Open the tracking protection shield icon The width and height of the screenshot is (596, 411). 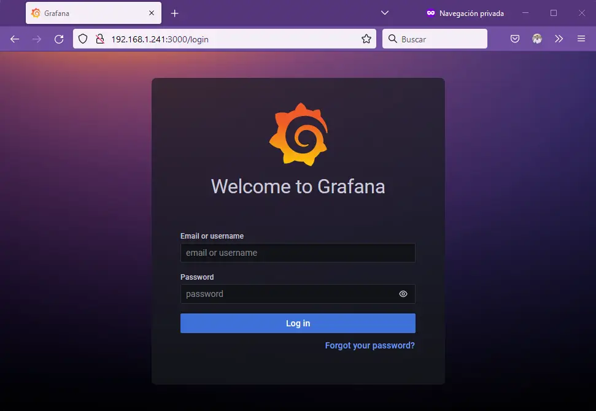tap(83, 39)
